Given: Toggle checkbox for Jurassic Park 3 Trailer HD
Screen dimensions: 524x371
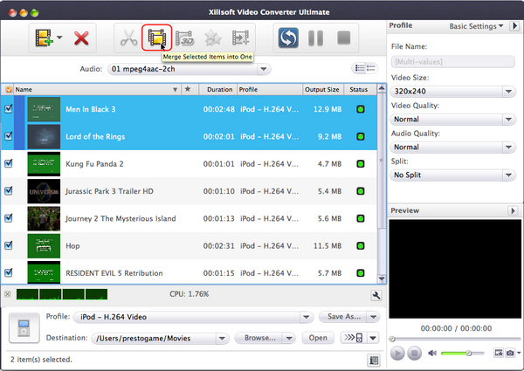Looking at the screenshot, I should [9, 190].
